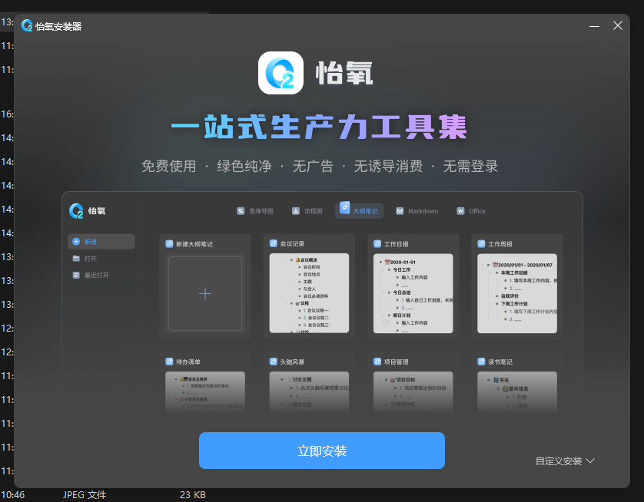Click the outline icon beside 新建大纲笔记 title
Screen dimensions: 644x502
(169, 244)
